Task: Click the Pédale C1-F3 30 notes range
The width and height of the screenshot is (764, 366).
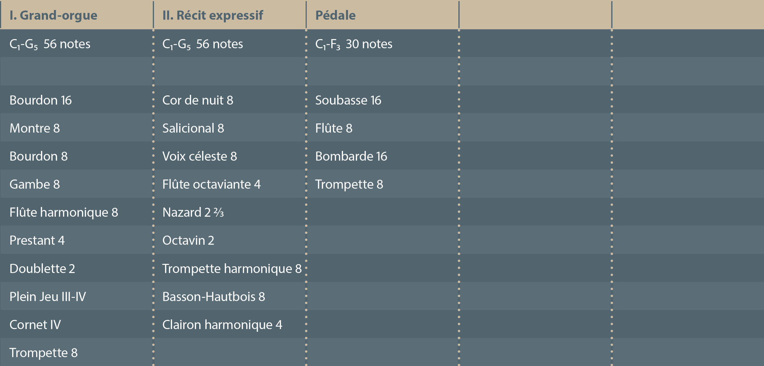Action: pyautogui.click(x=354, y=44)
